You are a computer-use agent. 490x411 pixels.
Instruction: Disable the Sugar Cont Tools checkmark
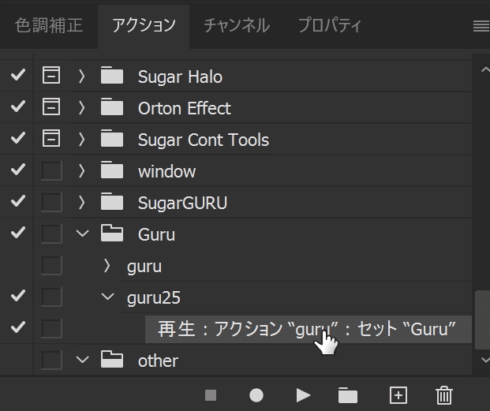pos(17,140)
